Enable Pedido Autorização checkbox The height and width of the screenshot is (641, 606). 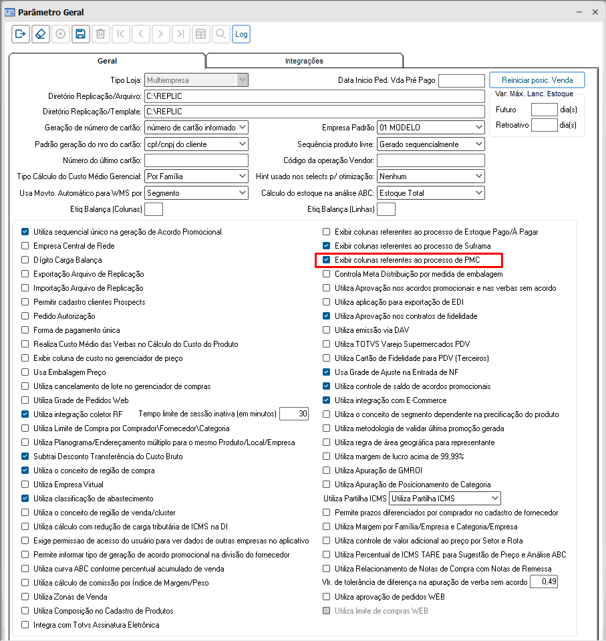25,316
